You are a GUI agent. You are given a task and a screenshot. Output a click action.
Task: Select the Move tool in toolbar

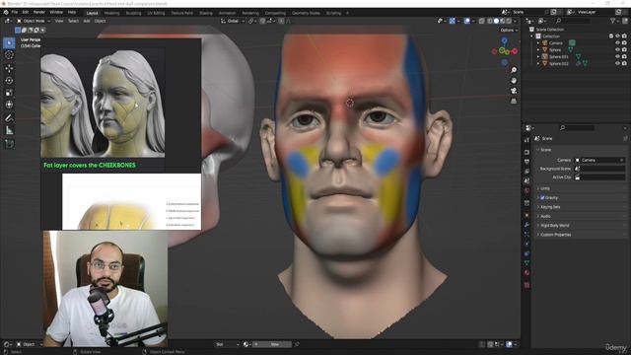pyautogui.click(x=9, y=68)
